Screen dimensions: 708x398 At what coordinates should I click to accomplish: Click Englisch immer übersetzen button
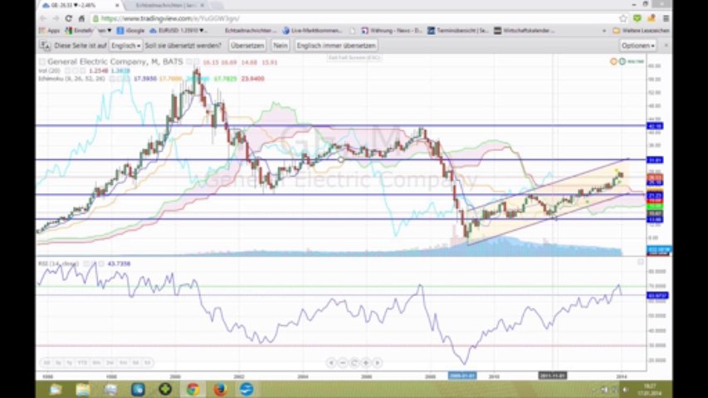click(x=336, y=46)
